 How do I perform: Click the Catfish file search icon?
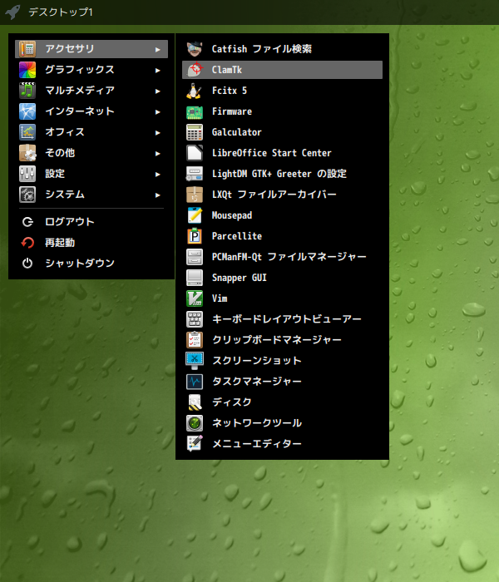pyautogui.click(x=195, y=49)
